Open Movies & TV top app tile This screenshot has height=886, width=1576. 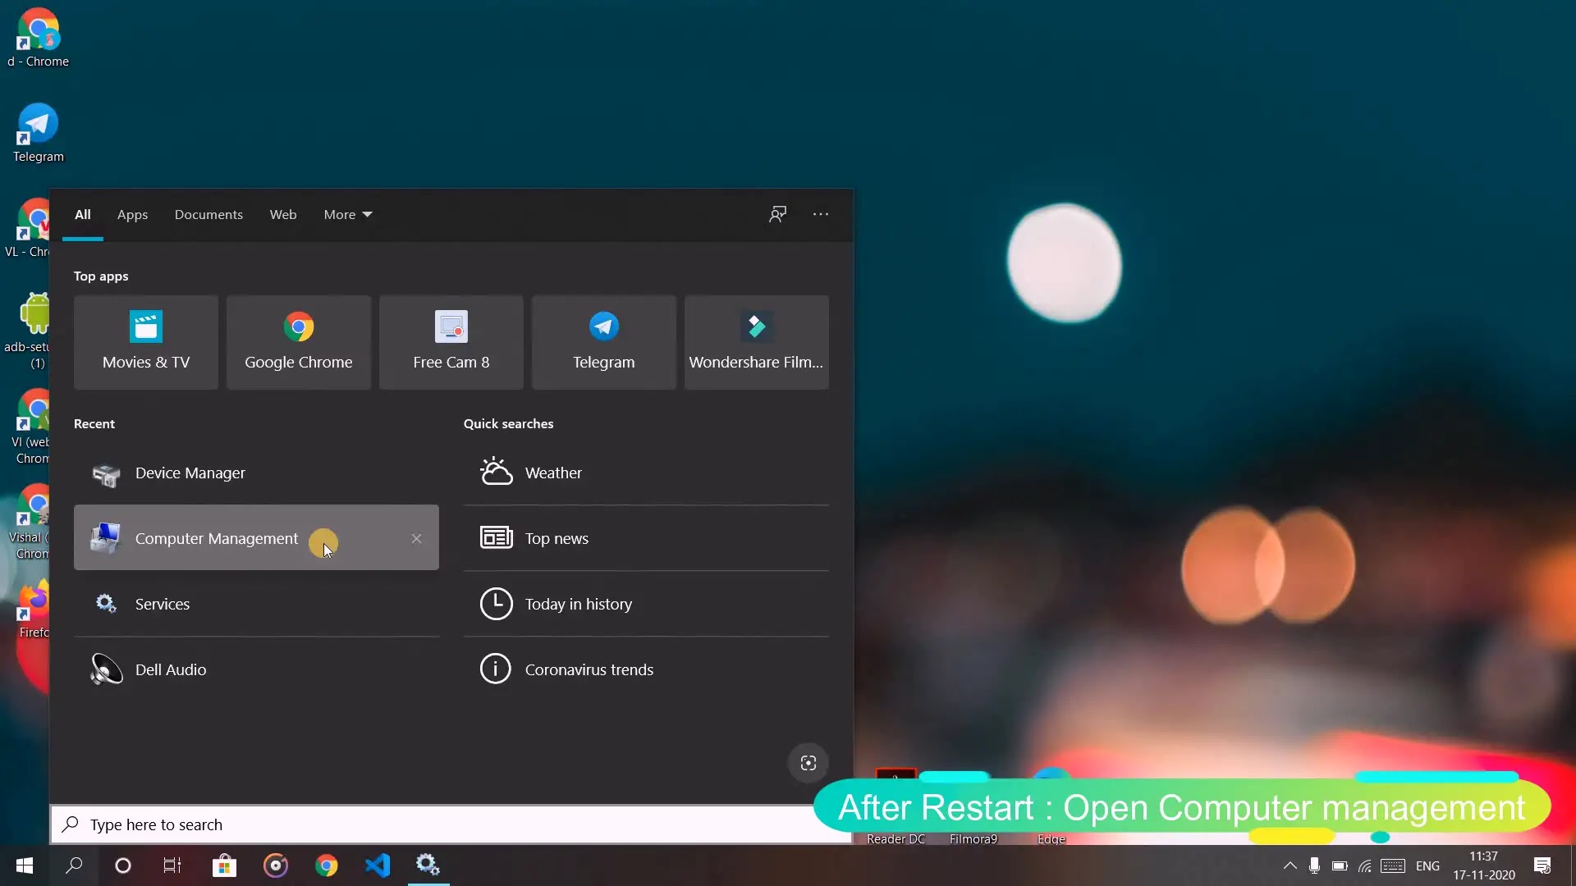(146, 342)
